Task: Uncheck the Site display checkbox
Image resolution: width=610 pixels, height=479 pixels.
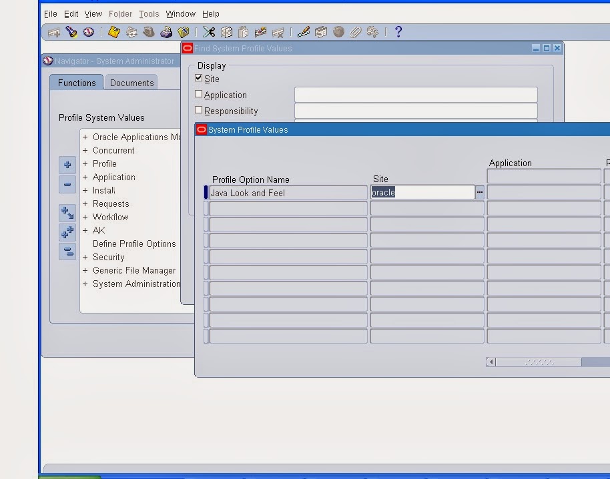Action: pyautogui.click(x=198, y=78)
